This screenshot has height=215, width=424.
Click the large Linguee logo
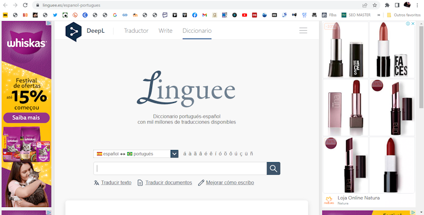click(186, 89)
